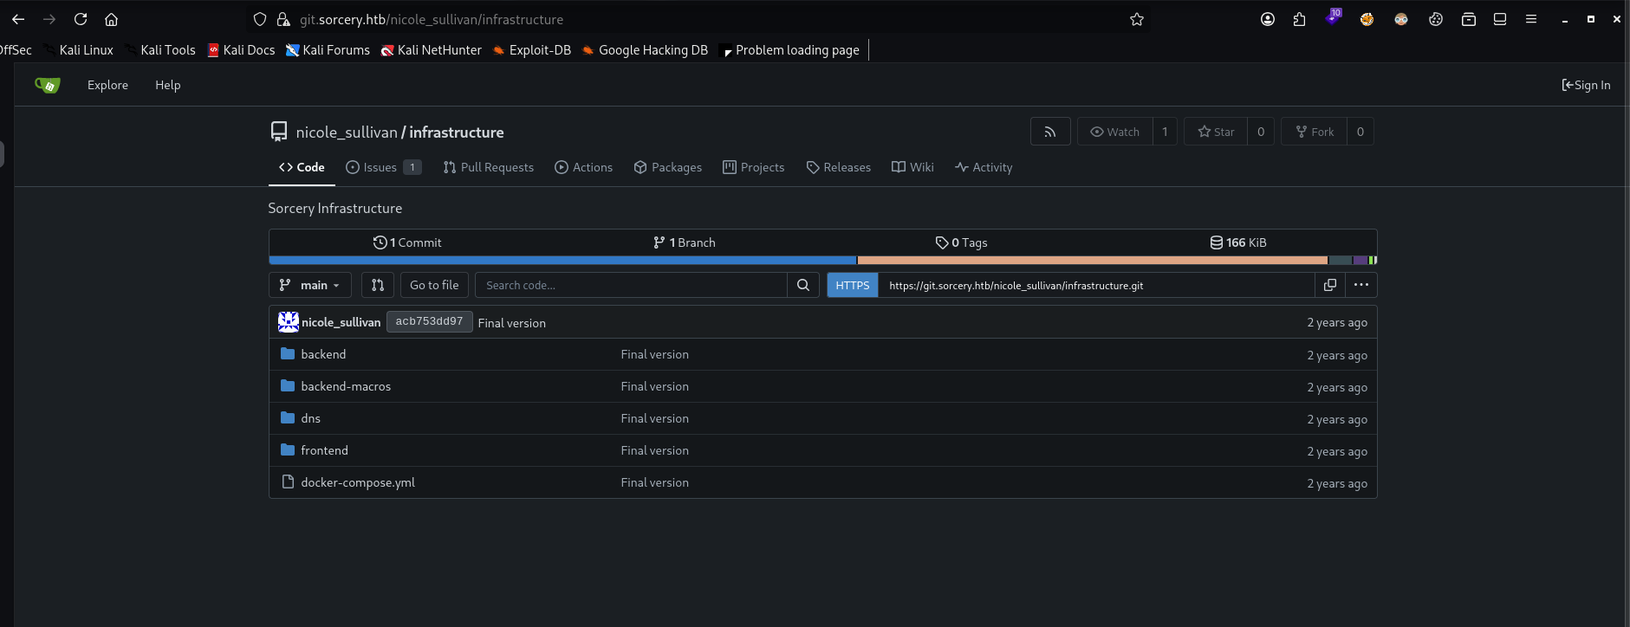Select the HTTPS clone protocol button
The width and height of the screenshot is (1630, 627).
[x=852, y=285]
